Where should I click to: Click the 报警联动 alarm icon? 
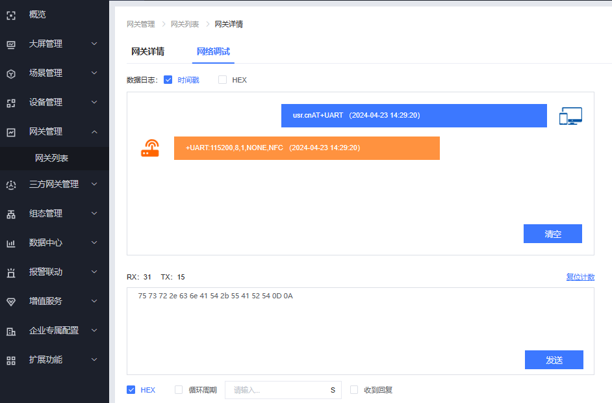[11, 272]
